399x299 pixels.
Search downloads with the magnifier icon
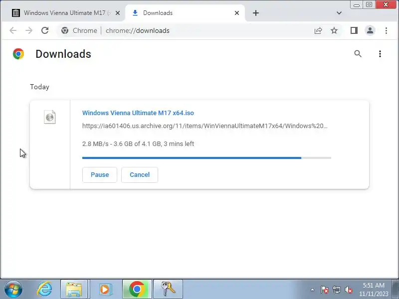(x=358, y=54)
